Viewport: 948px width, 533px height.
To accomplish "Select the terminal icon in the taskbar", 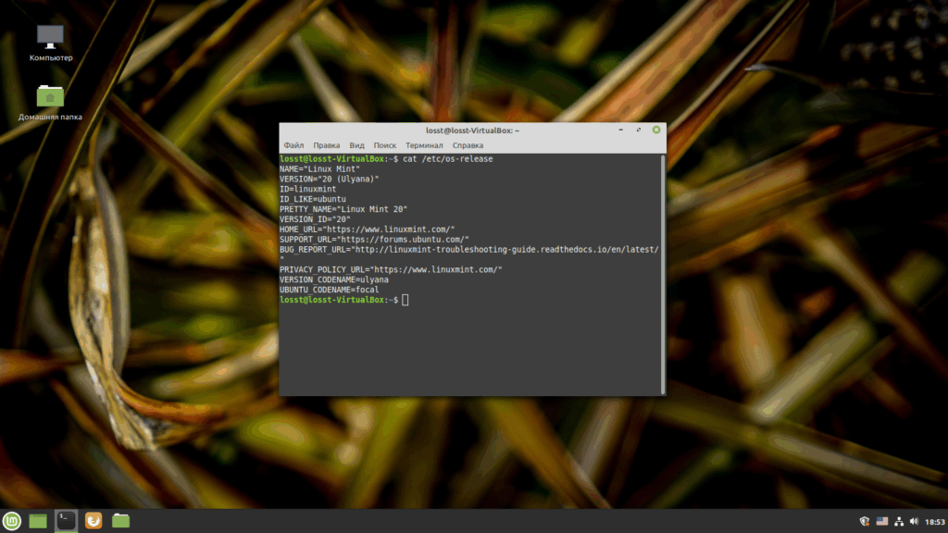I will click(x=66, y=520).
